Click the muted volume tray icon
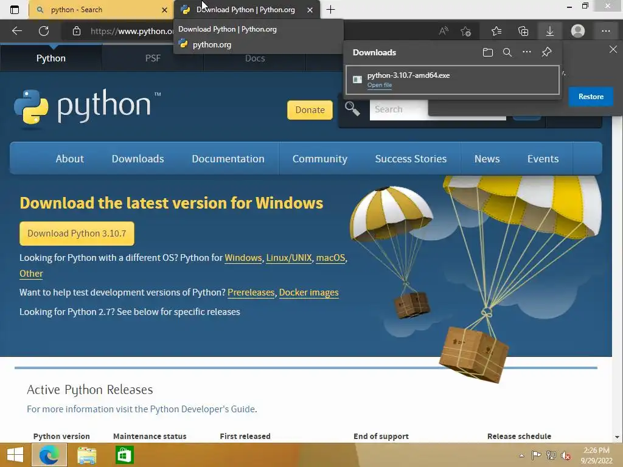Image resolution: width=623 pixels, height=467 pixels. coord(566,455)
